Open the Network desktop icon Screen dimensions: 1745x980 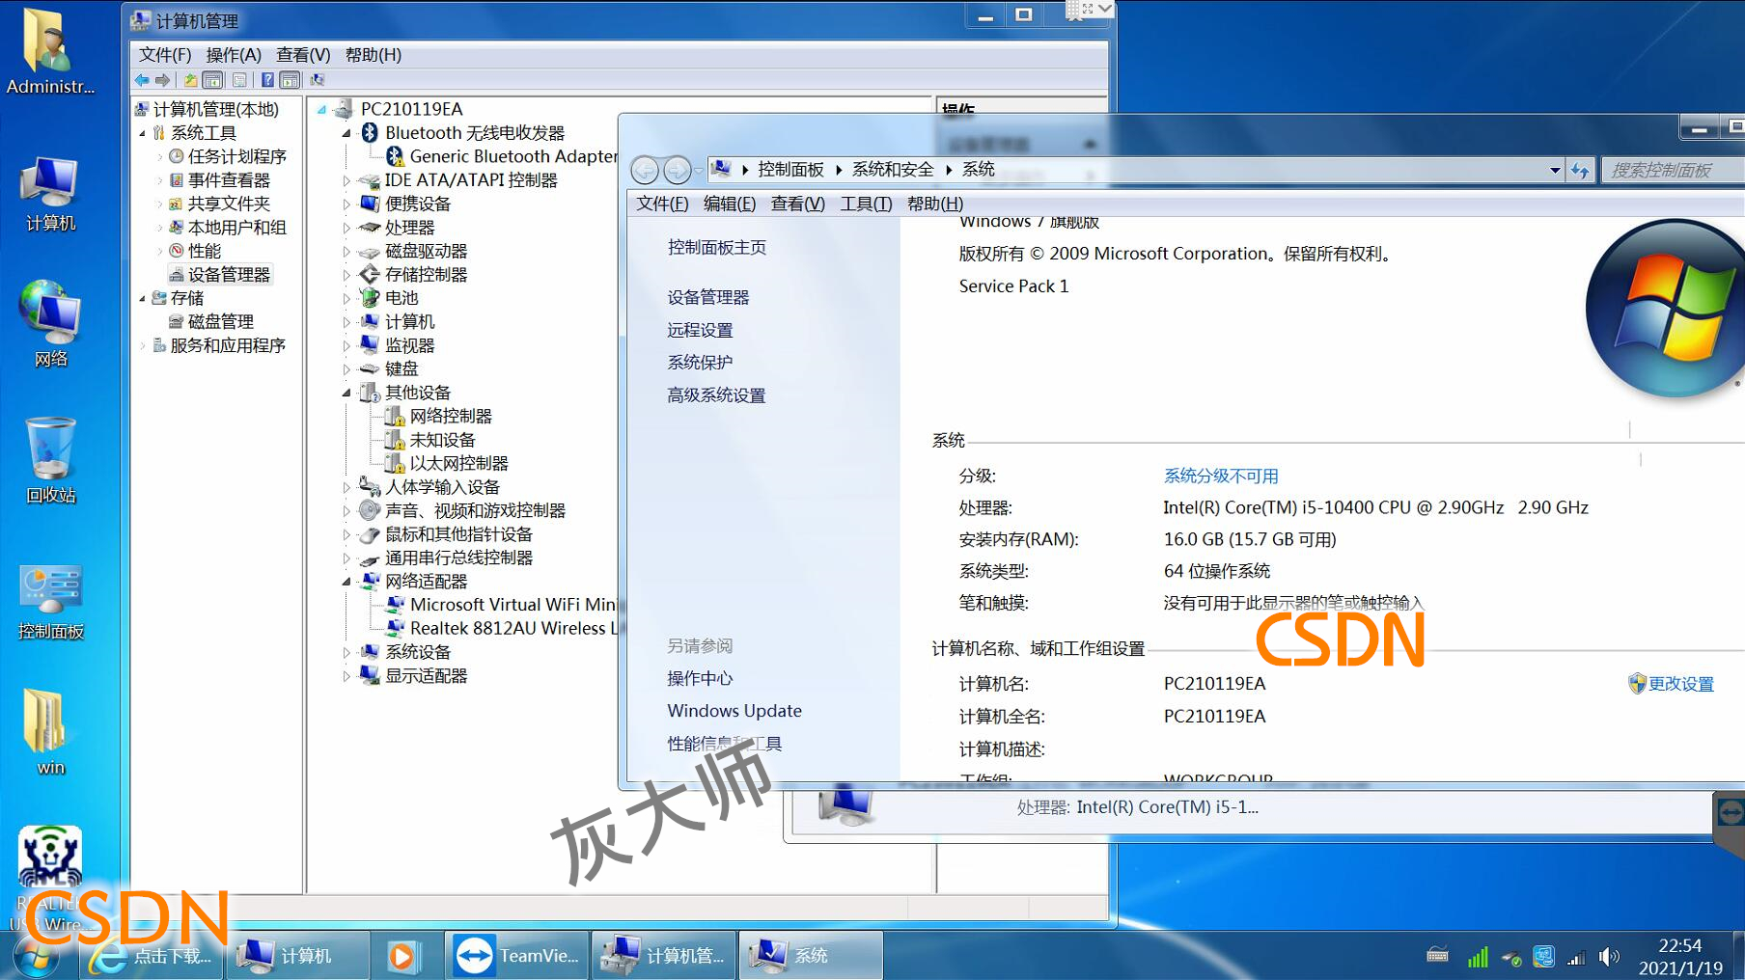coord(50,324)
